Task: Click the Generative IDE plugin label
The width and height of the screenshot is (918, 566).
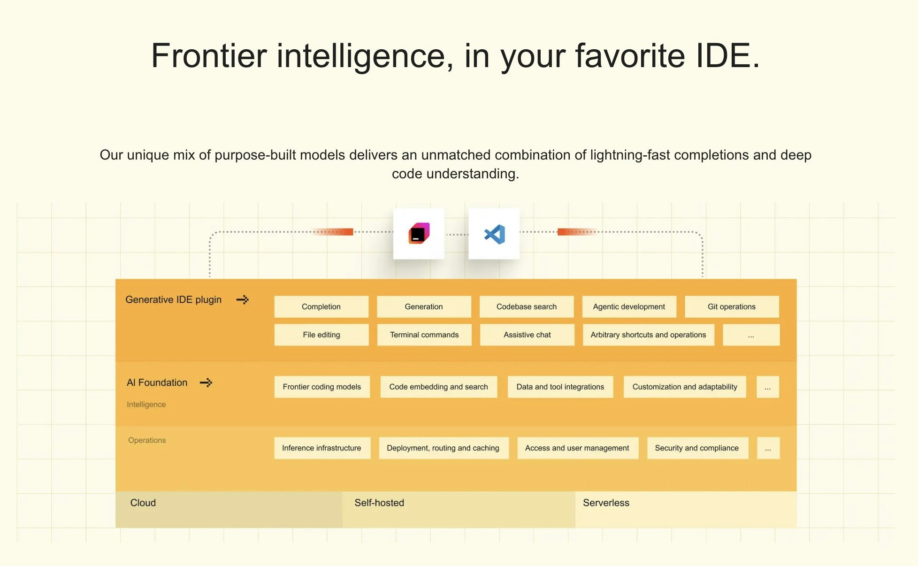Action: (174, 299)
